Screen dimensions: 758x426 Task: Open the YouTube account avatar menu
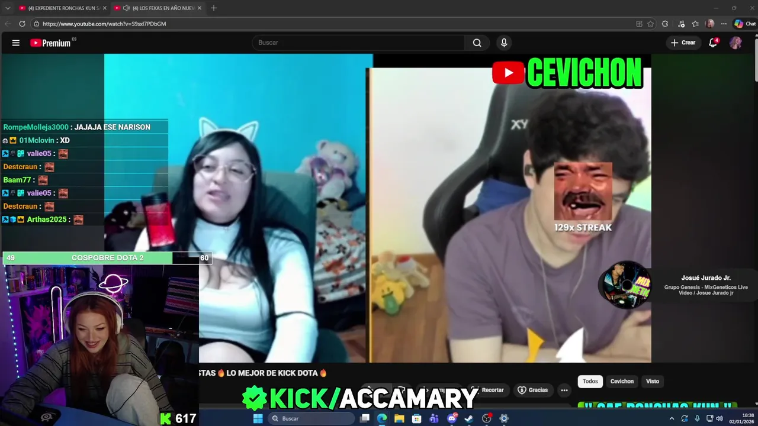(x=735, y=43)
